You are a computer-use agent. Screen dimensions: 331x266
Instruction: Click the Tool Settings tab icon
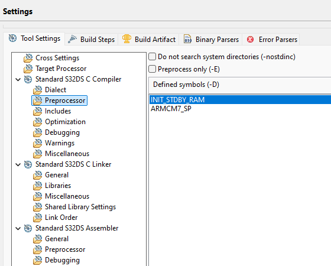[12, 38]
